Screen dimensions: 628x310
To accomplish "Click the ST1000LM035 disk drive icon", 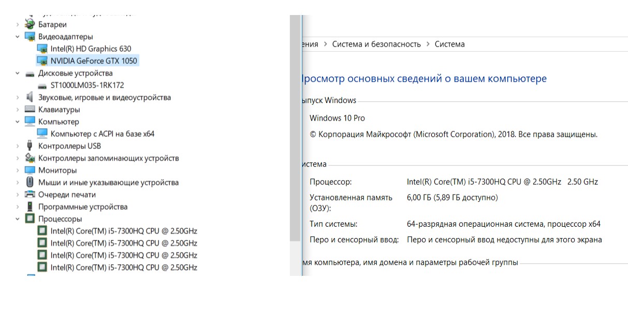I will point(42,85).
